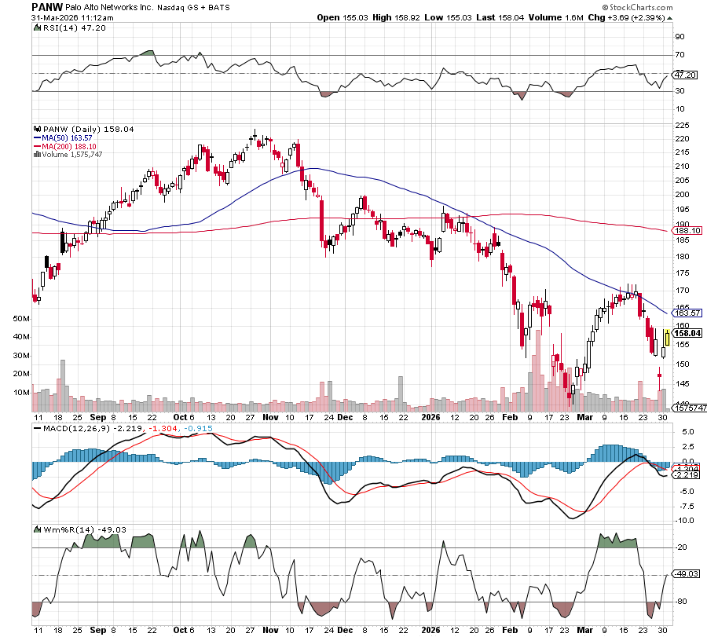The width and height of the screenshot is (707, 637).
Task: Click the PANW ticker symbol title
Action: (x=47, y=6)
